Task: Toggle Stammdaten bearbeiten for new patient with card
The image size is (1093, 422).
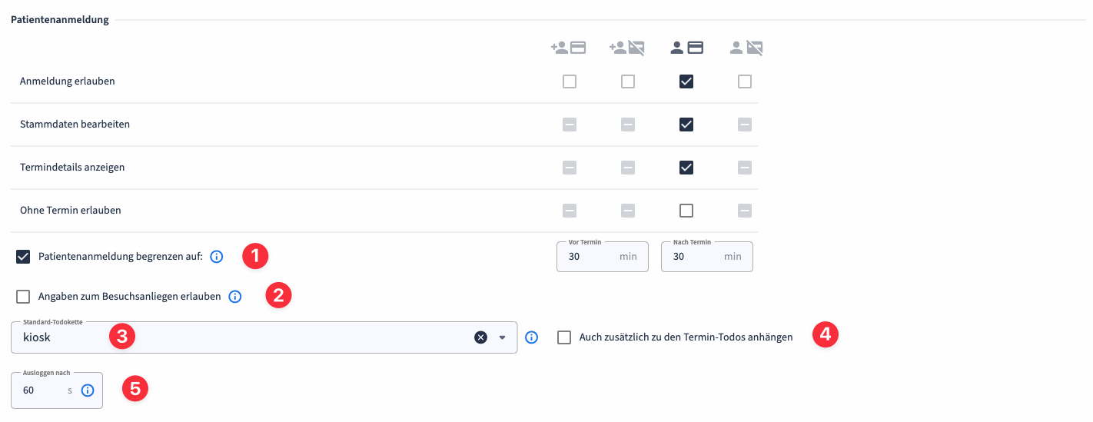Action: point(570,125)
